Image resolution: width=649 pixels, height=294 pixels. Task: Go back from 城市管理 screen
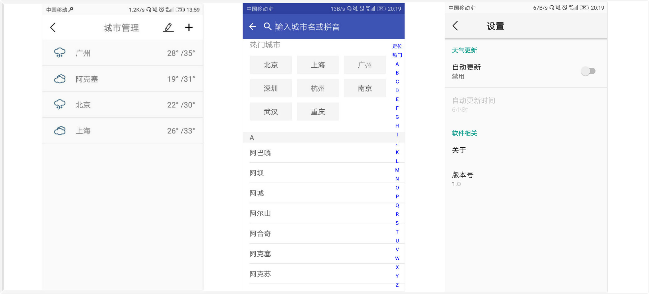tap(53, 27)
